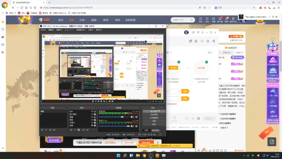This screenshot has height=159, width=282.
Task: Toggle lock on 窗口捕获 source
Action: (x=95, y=114)
